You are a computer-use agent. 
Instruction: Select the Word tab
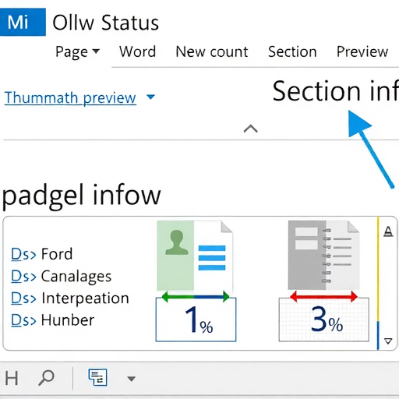coord(137,51)
